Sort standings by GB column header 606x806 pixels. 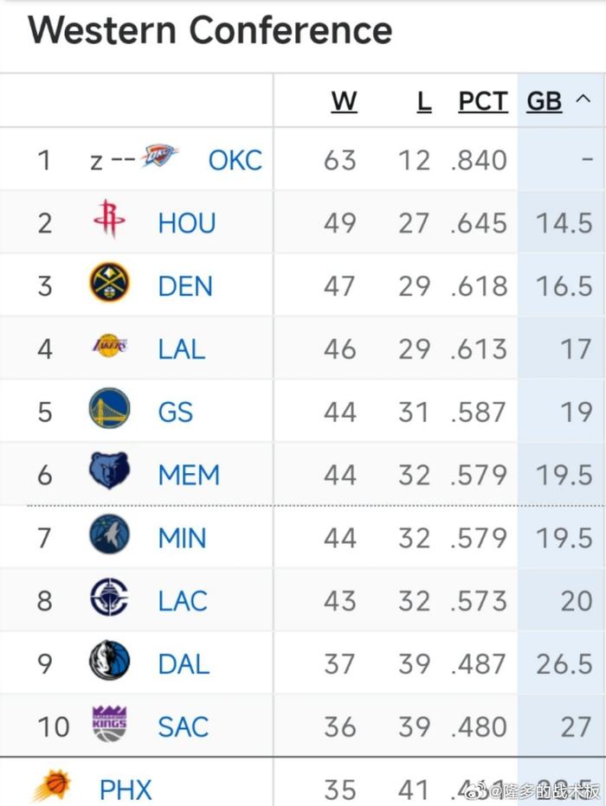coord(544,102)
